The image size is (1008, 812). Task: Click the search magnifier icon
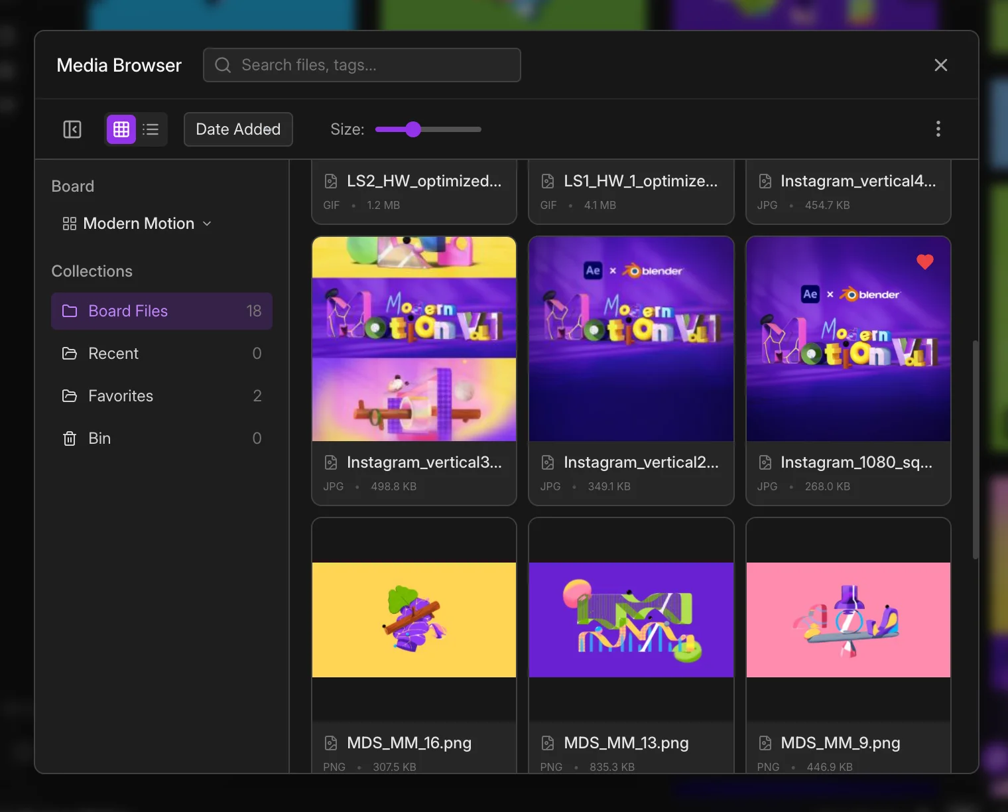click(223, 65)
